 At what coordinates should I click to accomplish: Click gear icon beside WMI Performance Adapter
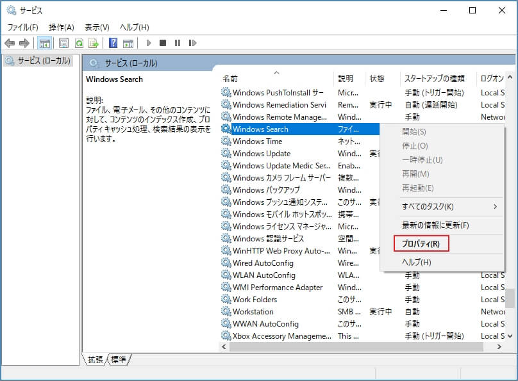[226, 288]
